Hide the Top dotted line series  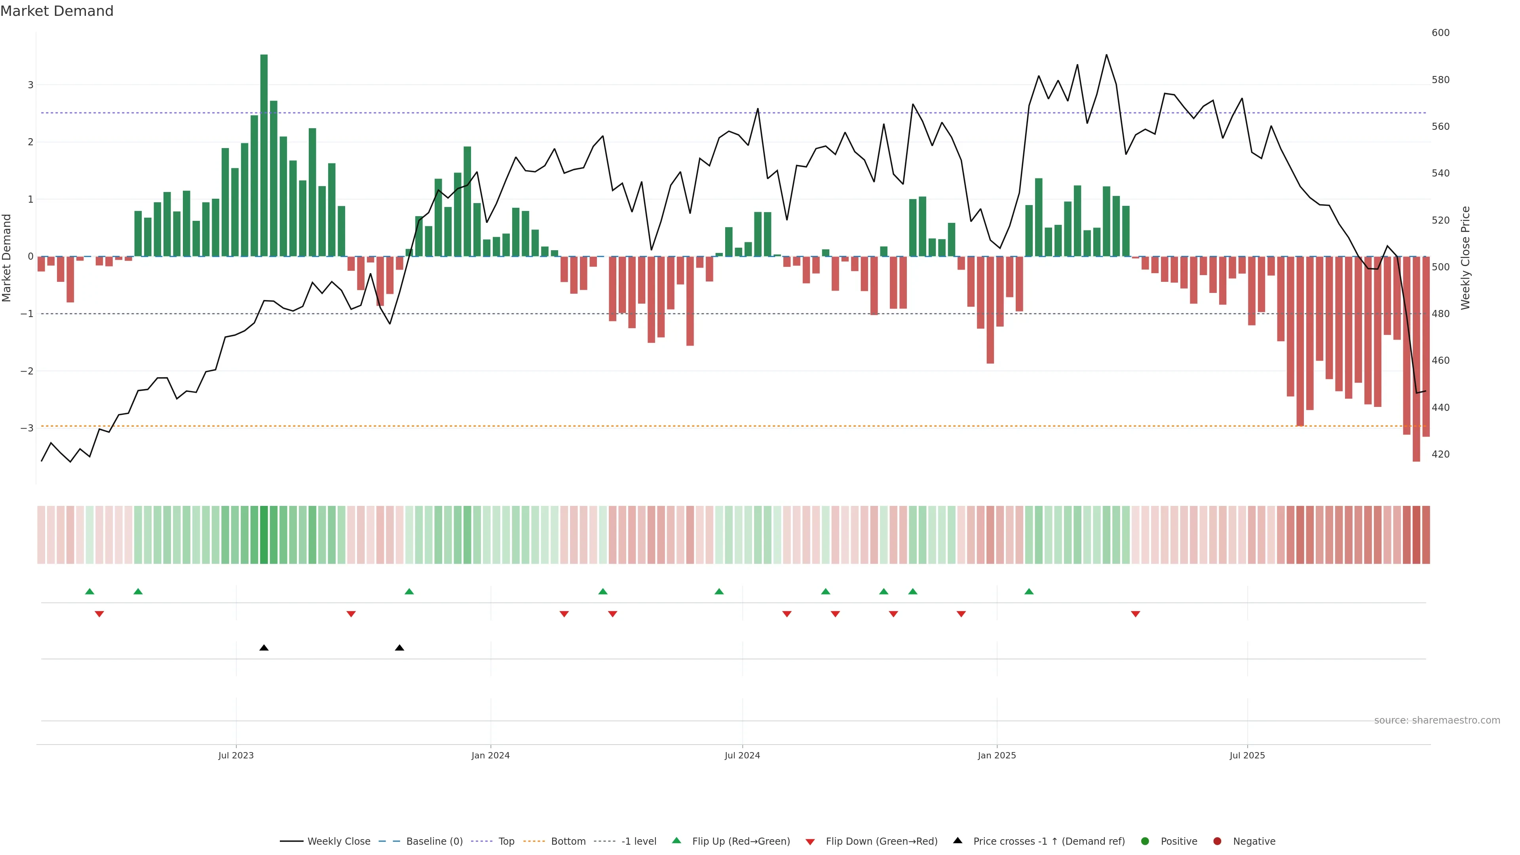(506, 842)
